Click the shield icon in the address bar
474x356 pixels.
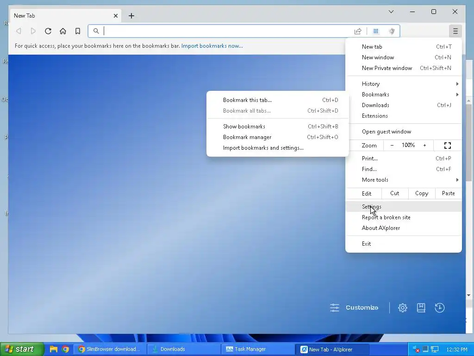coord(392,31)
